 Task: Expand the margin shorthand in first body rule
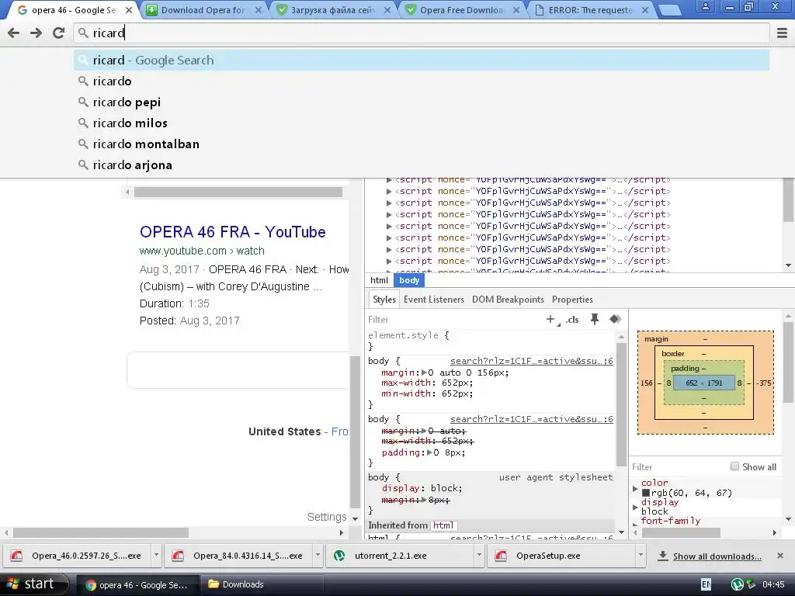[x=425, y=372]
